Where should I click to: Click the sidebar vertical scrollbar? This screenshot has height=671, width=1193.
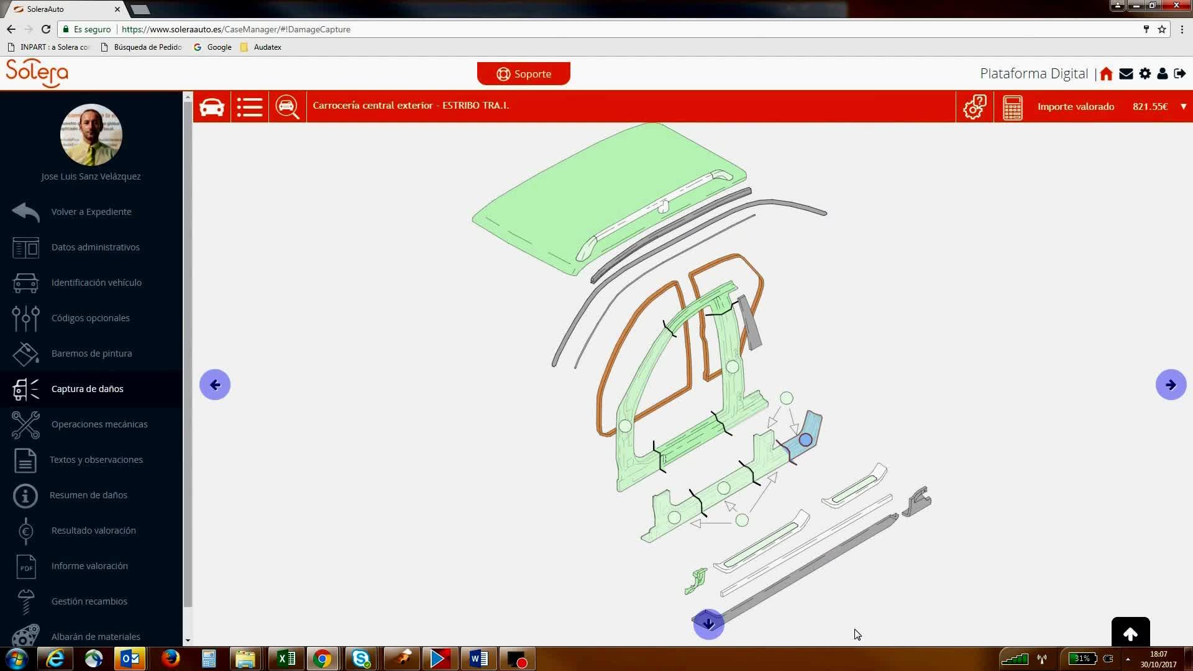(x=188, y=354)
